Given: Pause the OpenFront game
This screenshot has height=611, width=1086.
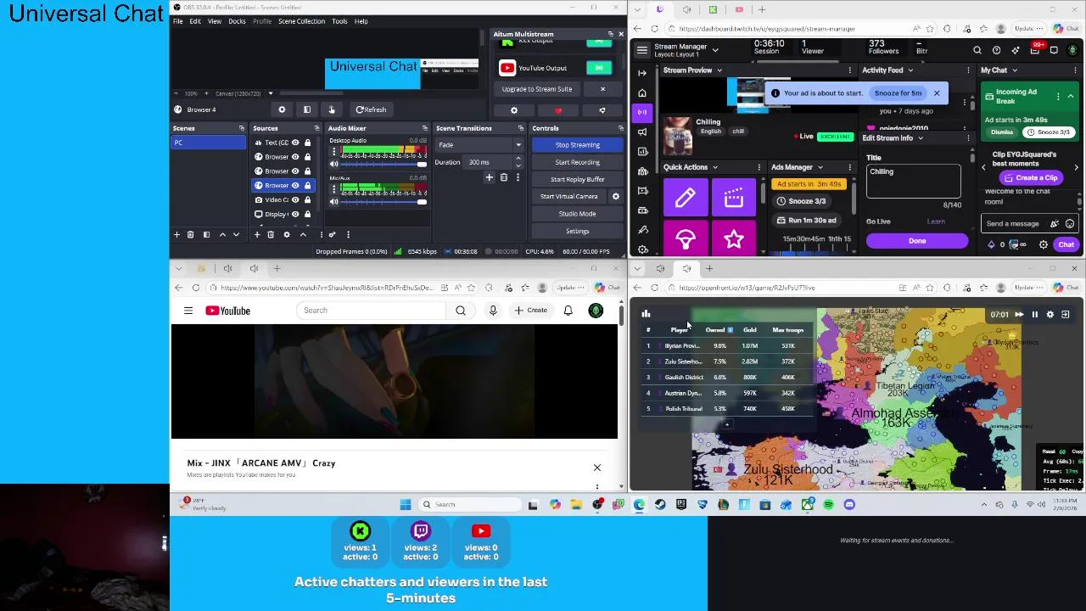Looking at the screenshot, I should [x=1034, y=315].
